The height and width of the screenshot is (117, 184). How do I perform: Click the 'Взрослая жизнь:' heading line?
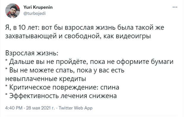click(x=32, y=53)
